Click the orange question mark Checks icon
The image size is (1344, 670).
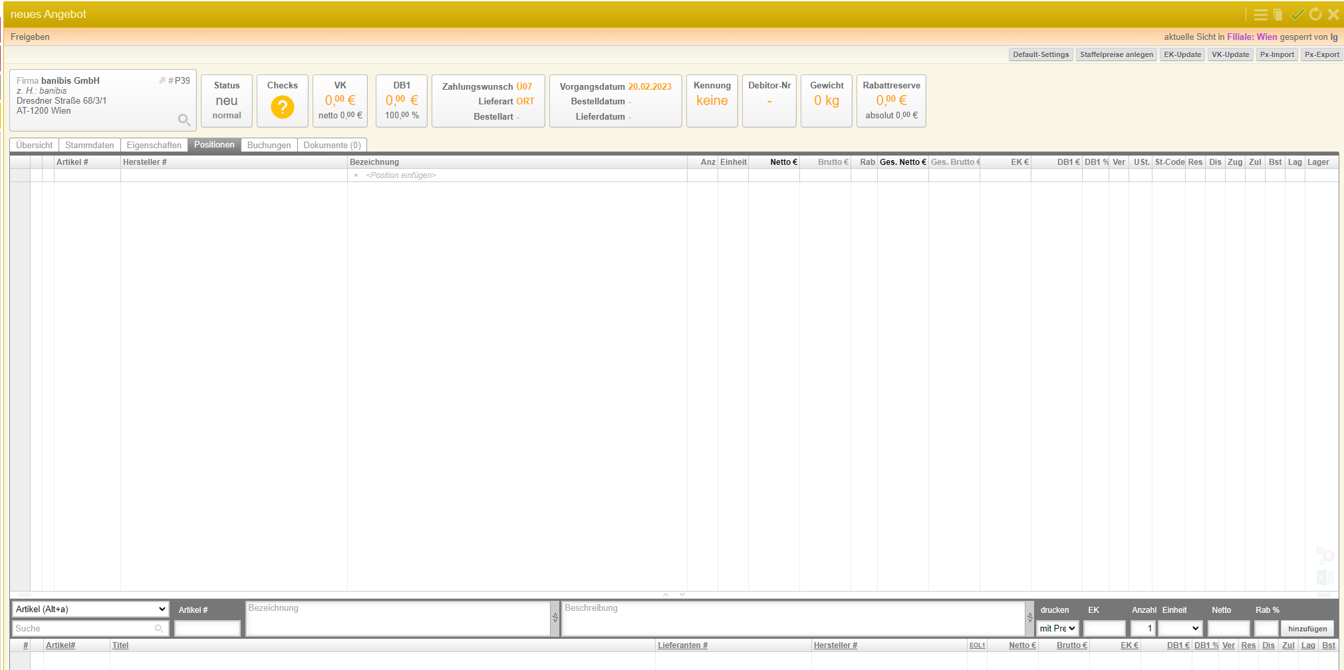click(283, 107)
